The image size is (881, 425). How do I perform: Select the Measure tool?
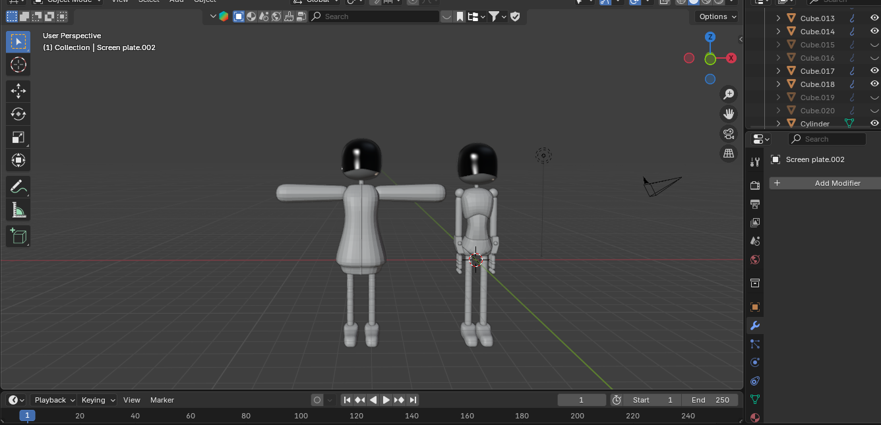pos(18,210)
